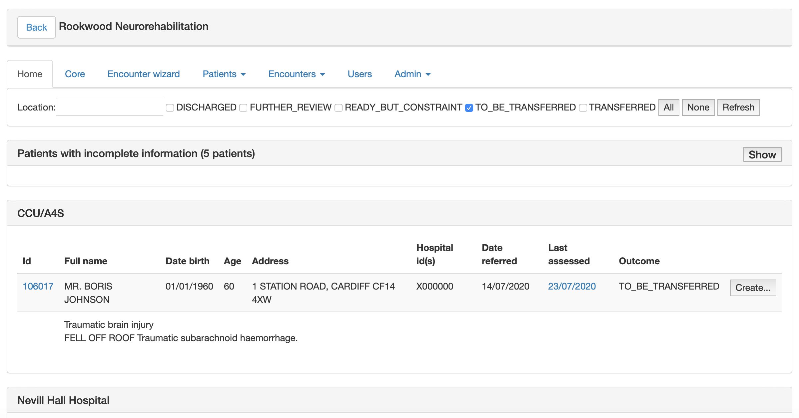Expand the Encounters dropdown menu
Screen dimensions: 799x418
297,74
